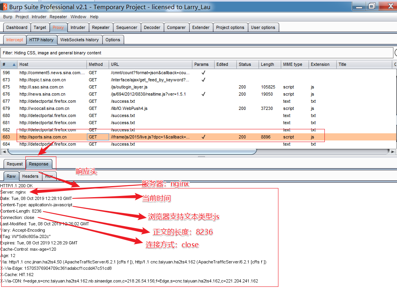Select row 673 topic.t.sina.com.cn
The width and height of the screenshot is (397, 292).
point(198,80)
